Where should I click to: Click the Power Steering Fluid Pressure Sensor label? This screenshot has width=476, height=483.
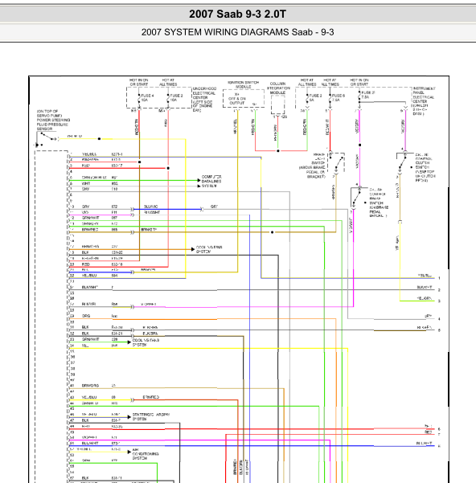click(x=53, y=120)
